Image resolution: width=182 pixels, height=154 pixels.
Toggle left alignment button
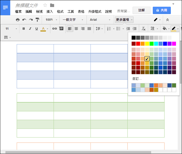[70, 28]
